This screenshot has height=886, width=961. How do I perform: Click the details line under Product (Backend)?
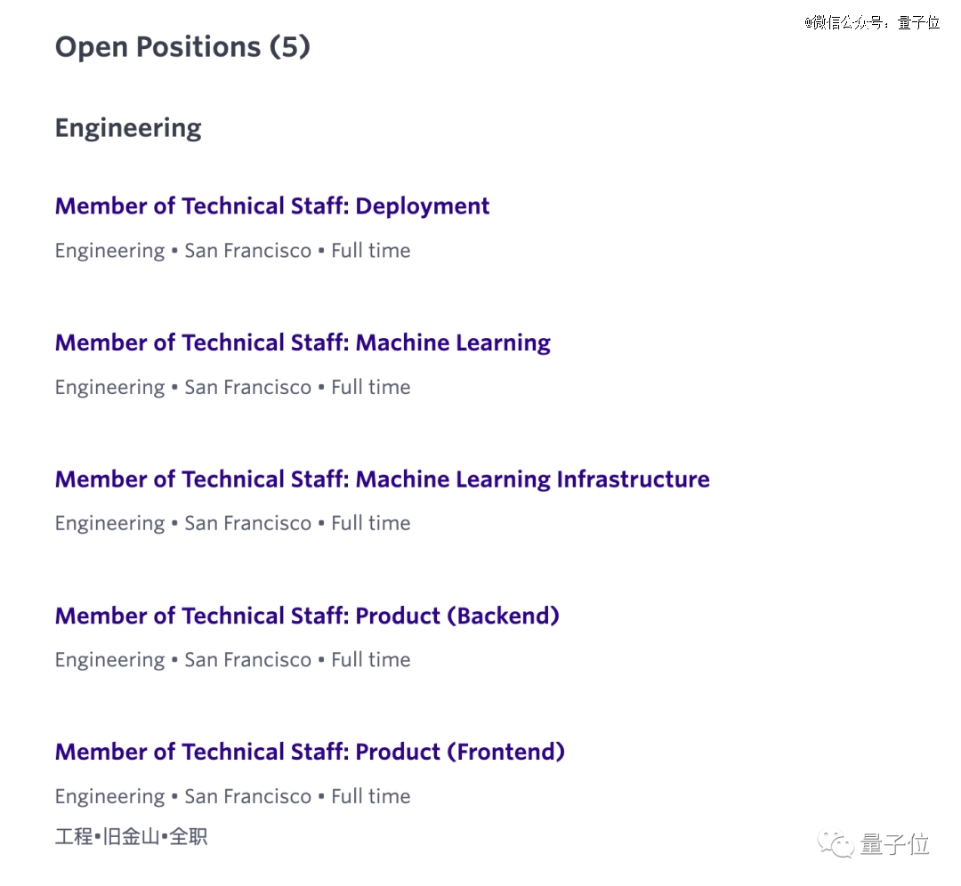[233, 661]
